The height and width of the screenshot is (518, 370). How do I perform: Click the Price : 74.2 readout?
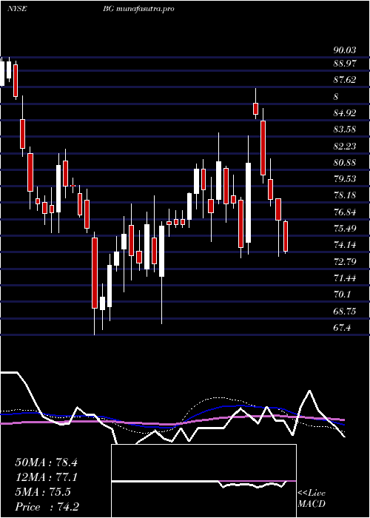(47, 507)
